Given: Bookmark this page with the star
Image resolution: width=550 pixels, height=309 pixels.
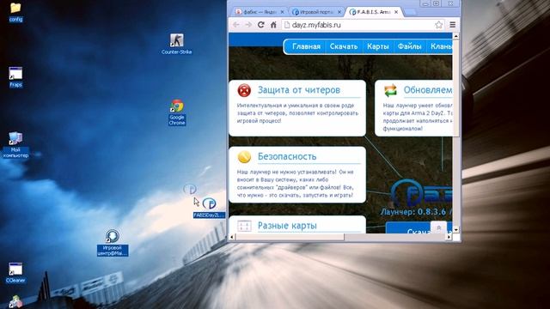Looking at the screenshot, I should pyautogui.click(x=438, y=25).
